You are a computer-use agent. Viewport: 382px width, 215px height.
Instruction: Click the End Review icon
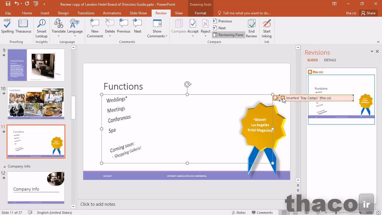click(x=251, y=28)
